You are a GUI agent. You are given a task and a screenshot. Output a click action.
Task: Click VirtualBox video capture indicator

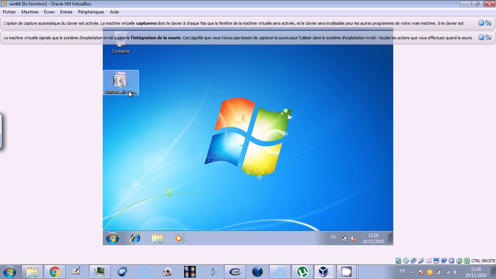[444, 261]
